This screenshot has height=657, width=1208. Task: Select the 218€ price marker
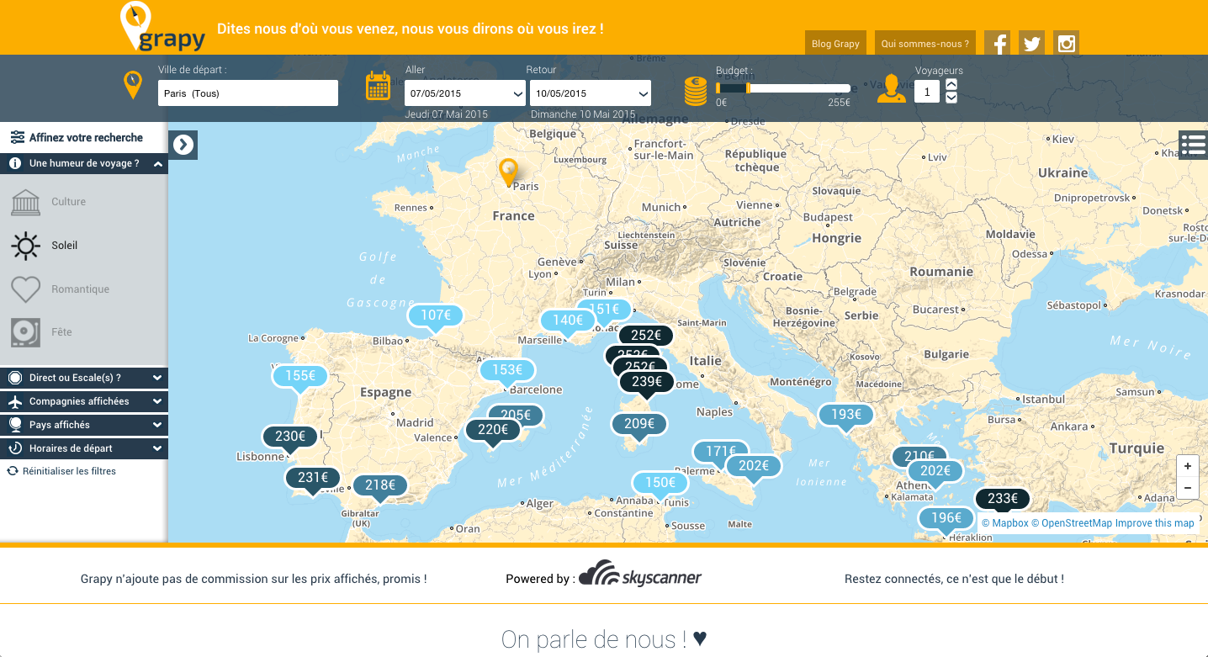(380, 487)
